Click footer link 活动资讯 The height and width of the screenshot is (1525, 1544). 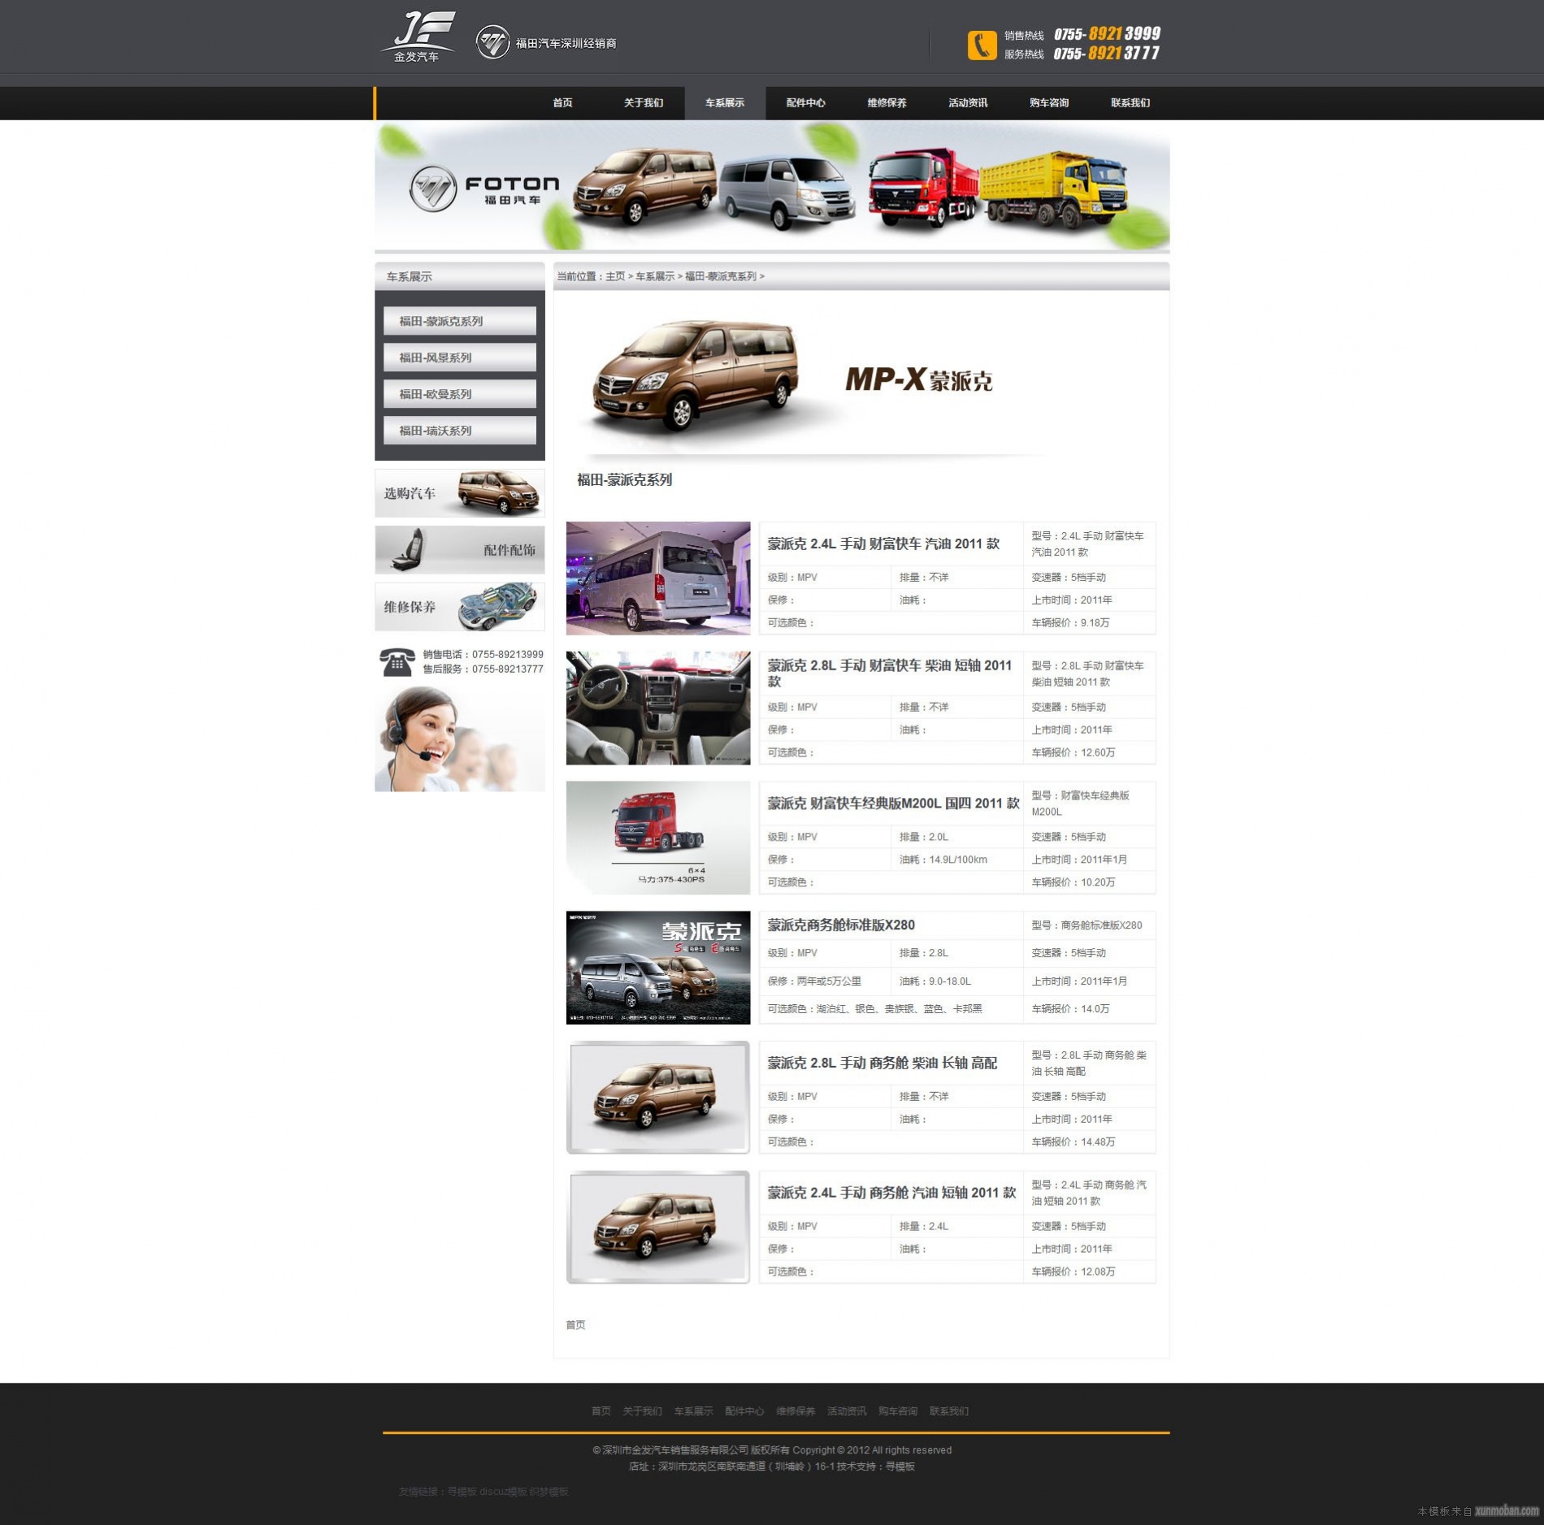pos(847,1411)
